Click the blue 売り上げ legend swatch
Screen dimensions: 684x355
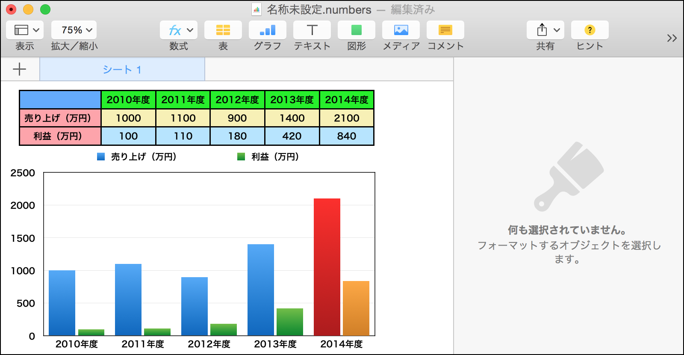coord(101,157)
